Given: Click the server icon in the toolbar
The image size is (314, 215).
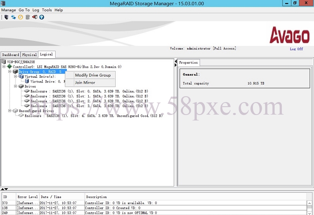Looking at the screenshot, I should [x=6, y=17].
